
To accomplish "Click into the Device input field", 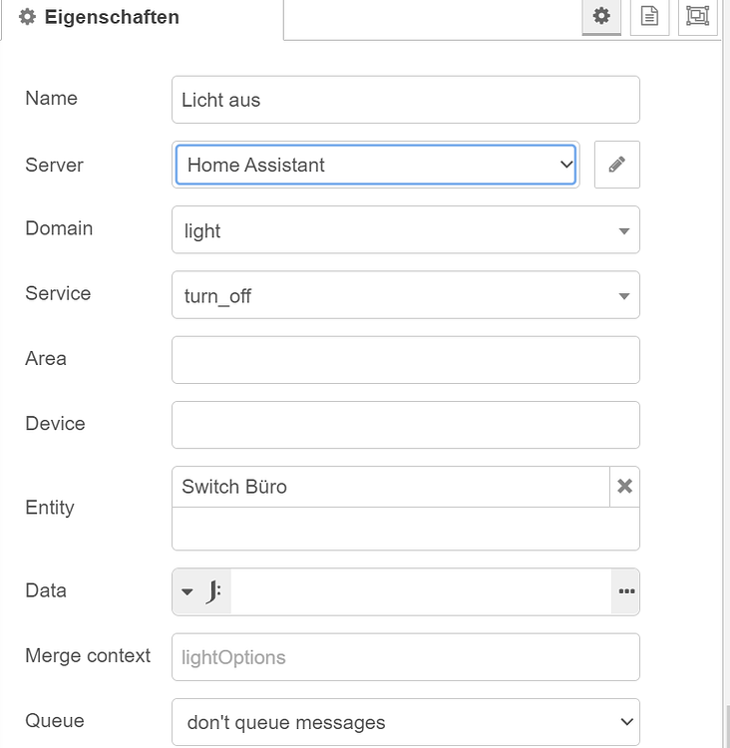I will point(405,425).
